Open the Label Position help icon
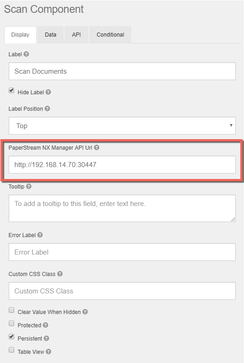The height and width of the screenshot is (363, 244). tap(47, 108)
